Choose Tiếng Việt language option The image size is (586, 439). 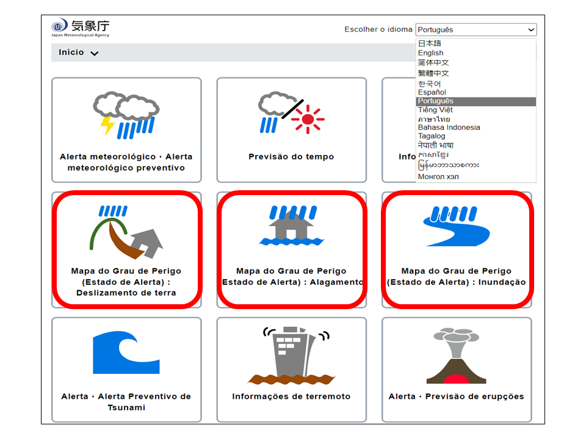pos(436,110)
